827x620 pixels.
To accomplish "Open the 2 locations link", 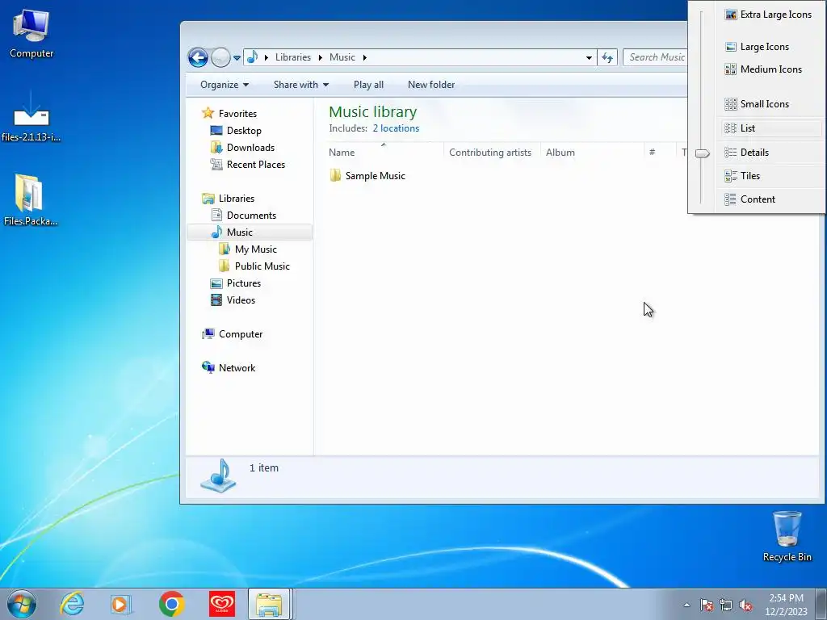I will pyautogui.click(x=396, y=128).
